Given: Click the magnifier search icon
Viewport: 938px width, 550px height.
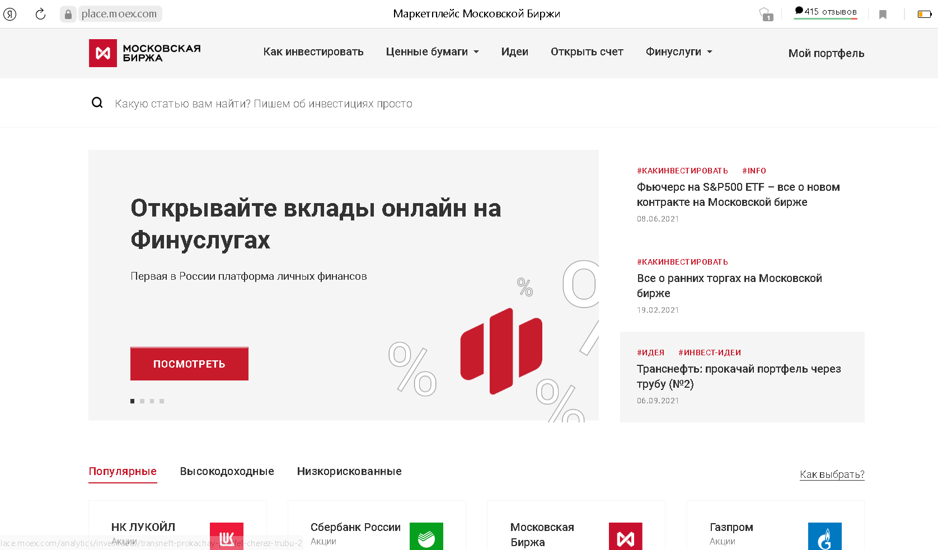Looking at the screenshot, I should (x=97, y=102).
